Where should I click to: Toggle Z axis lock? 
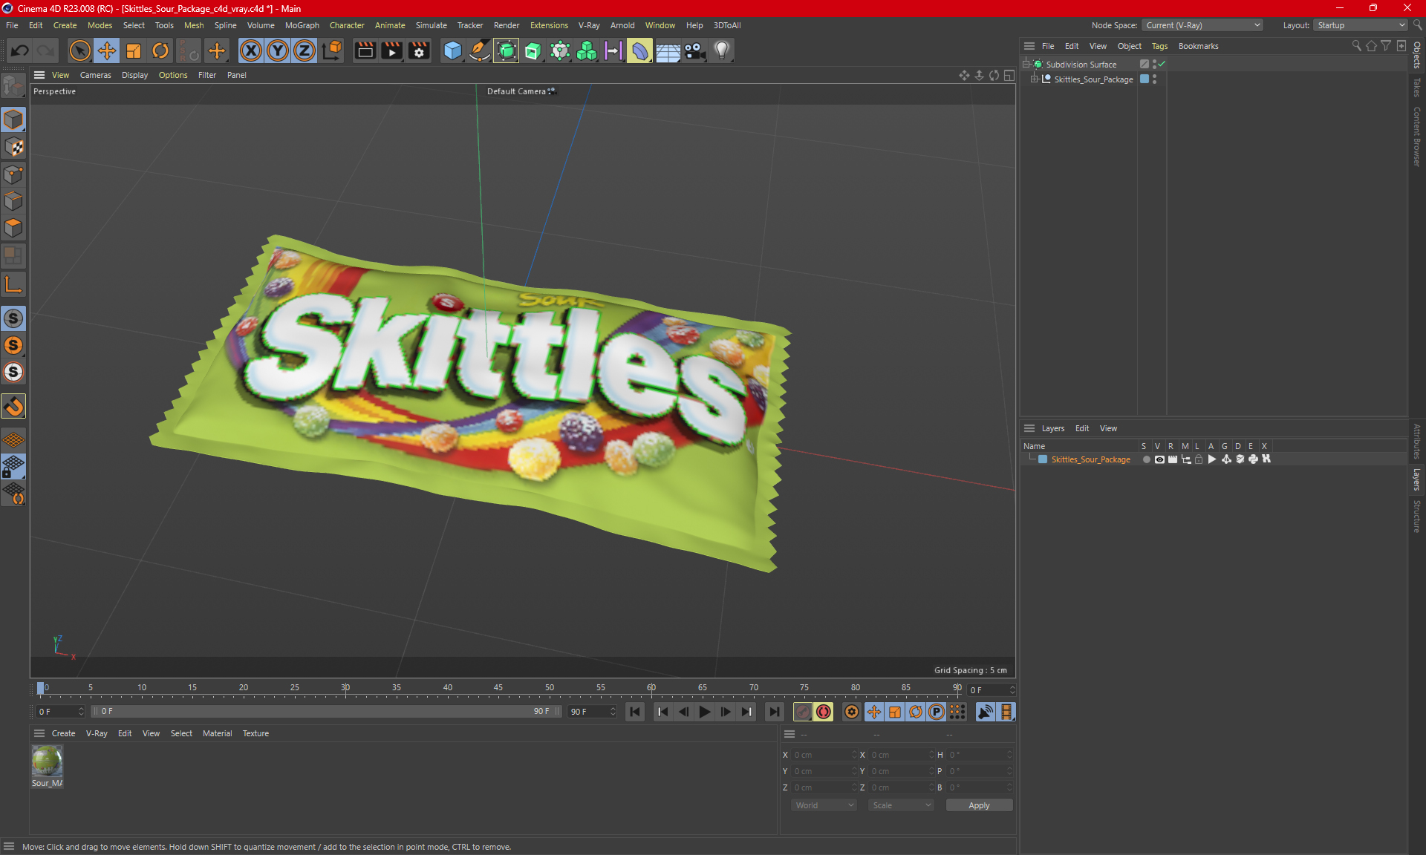pos(305,50)
